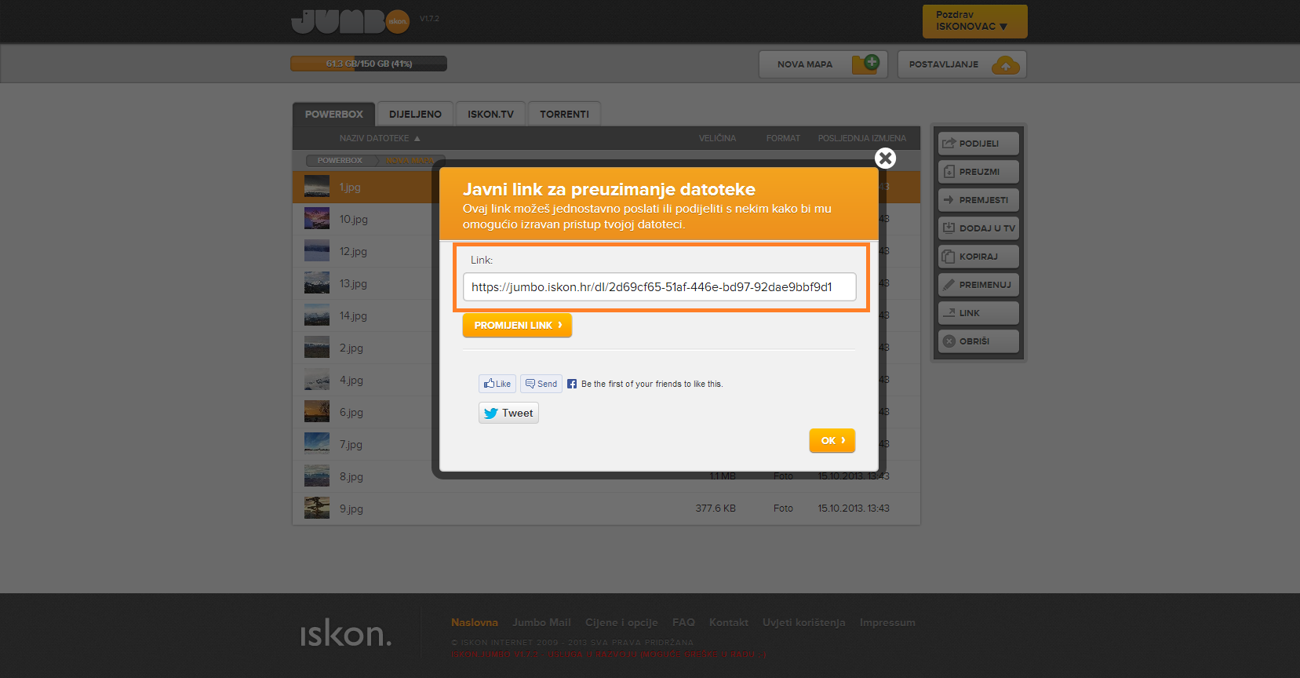Screen dimensions: 1300x678
Task: Click the LINK action in sidebar
Action: click(978, 313)
